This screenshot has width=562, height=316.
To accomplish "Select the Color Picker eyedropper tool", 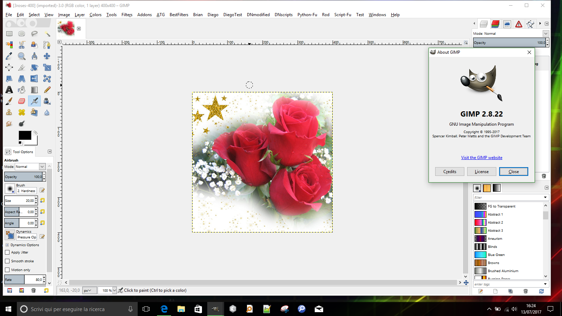I will click(x=9, y=56).
